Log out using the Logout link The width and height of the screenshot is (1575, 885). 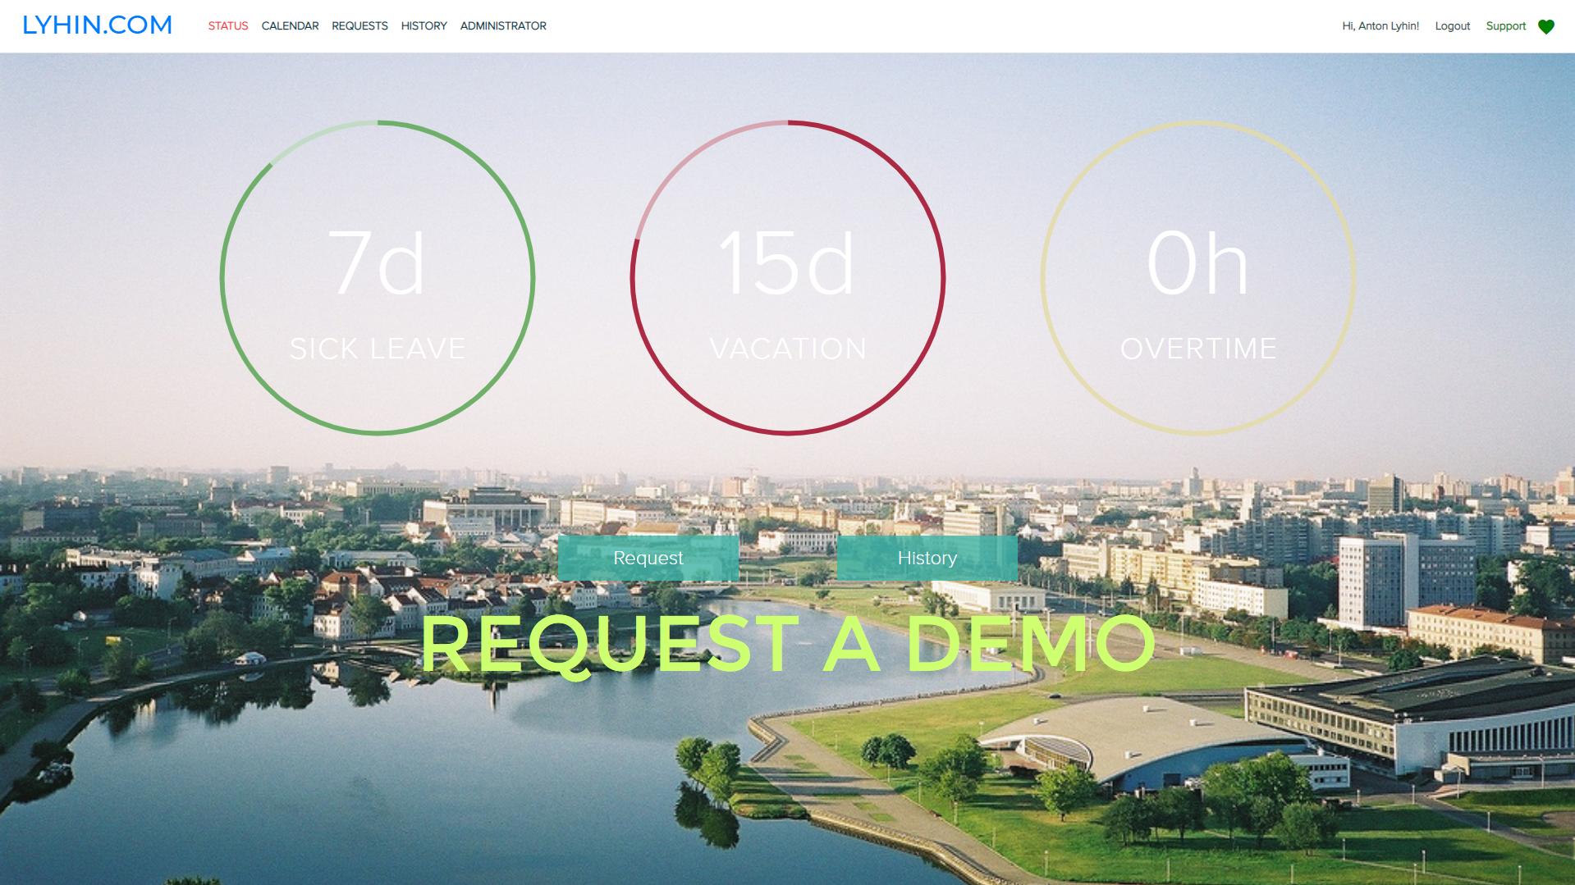click(x=1452, y=26)
